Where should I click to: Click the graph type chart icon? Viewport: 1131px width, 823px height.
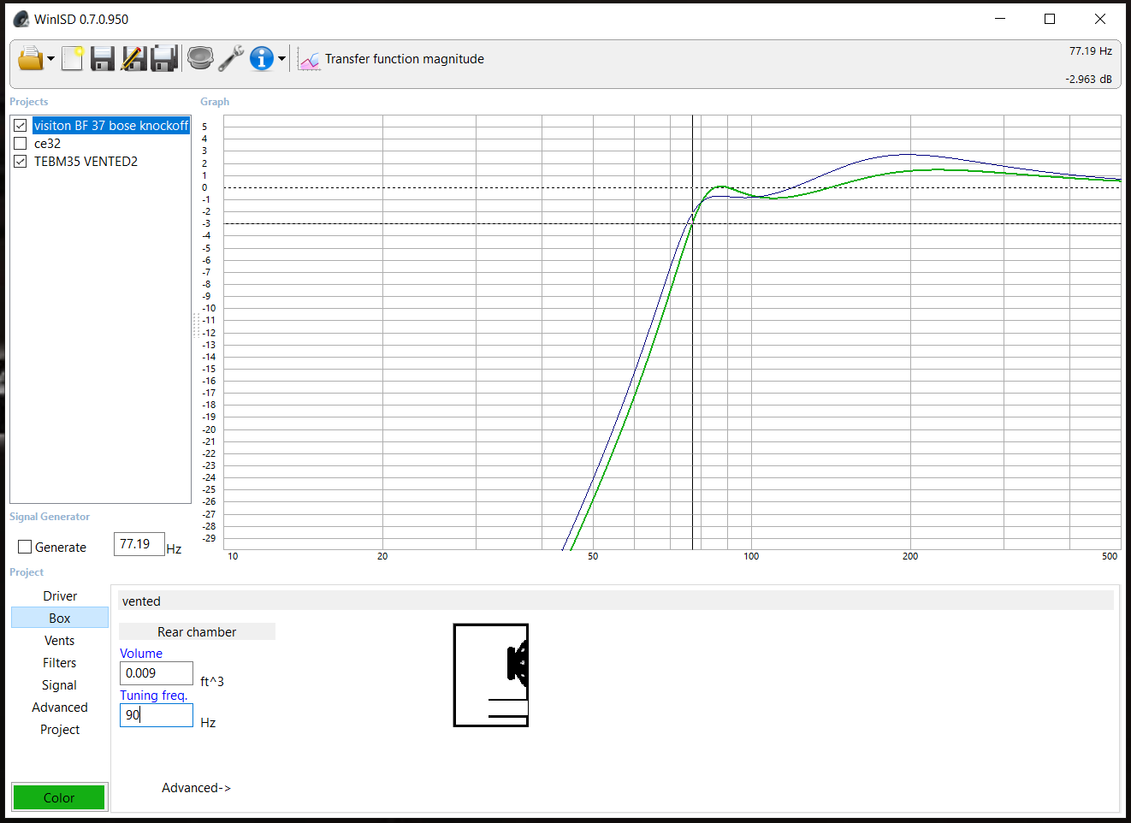click(310, 59)
